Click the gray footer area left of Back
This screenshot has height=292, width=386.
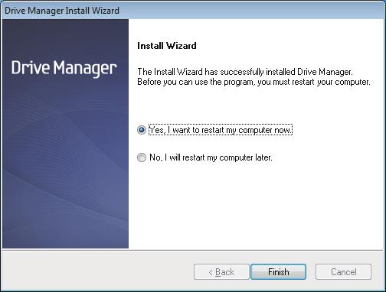coord(97,271)
